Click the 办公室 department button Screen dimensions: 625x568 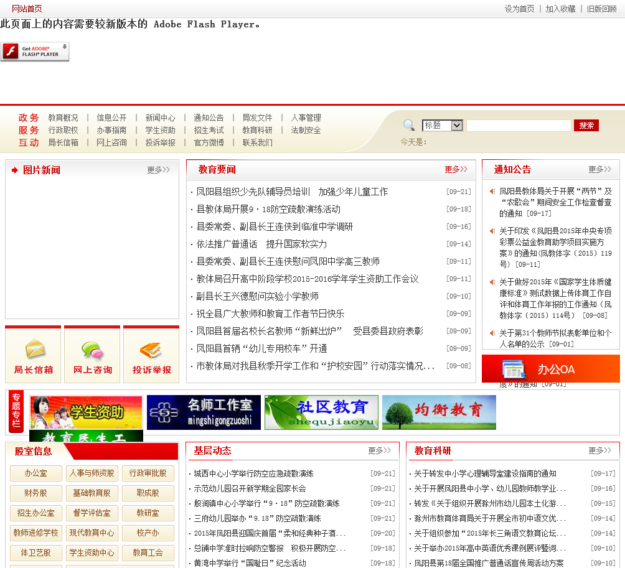click(x=36, y=473)
